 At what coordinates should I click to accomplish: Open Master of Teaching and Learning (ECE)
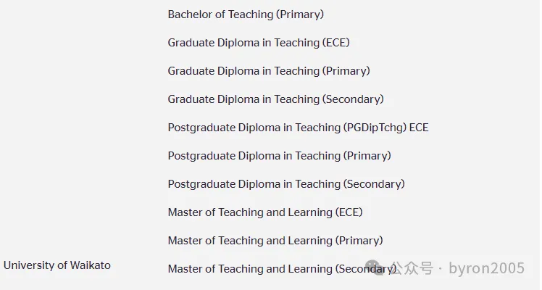pyautogui.click(x=265, y=212)
